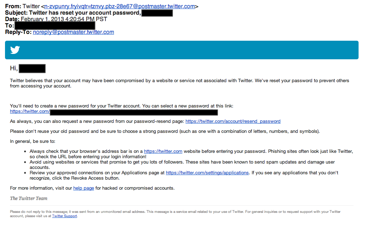Open the noreply@postmaster.twitter.com reply-to link
The image size is (365, 225).
click(x=73, y=32)
